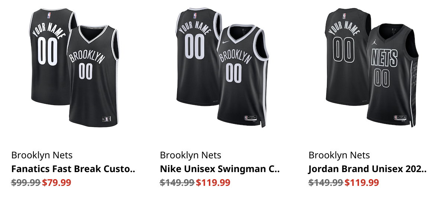
Task: Open the Jordan Brand Unisex product title
Action: [367, 169]
